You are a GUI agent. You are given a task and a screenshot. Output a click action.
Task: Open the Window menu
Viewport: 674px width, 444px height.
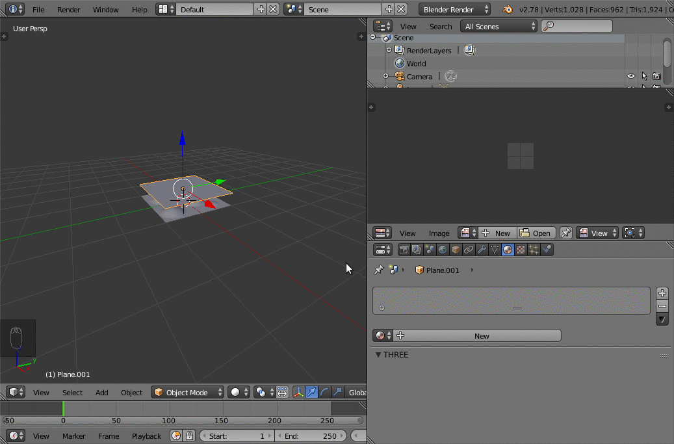(106, 10)
